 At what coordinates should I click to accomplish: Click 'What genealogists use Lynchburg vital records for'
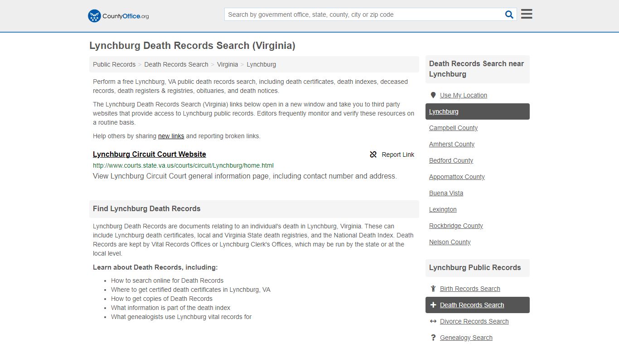(x=181, y=317)
